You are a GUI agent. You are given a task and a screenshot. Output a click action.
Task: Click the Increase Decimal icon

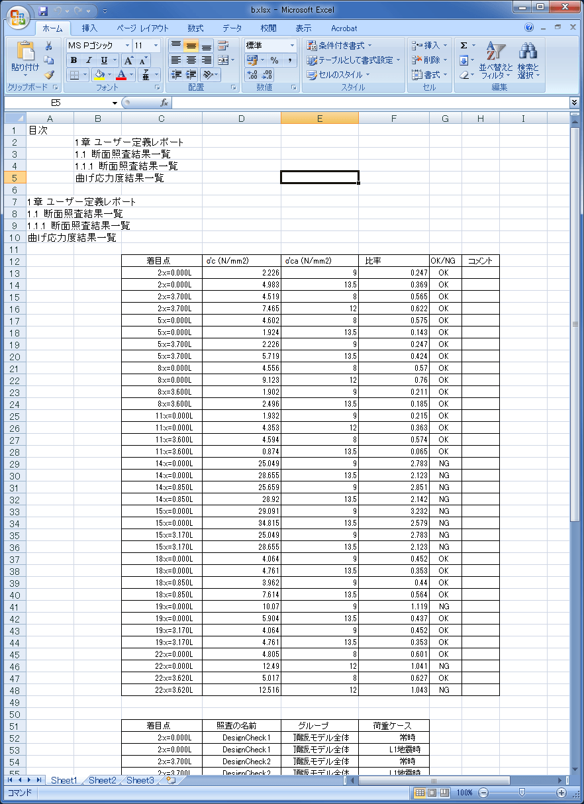click(x=252, y=75)
